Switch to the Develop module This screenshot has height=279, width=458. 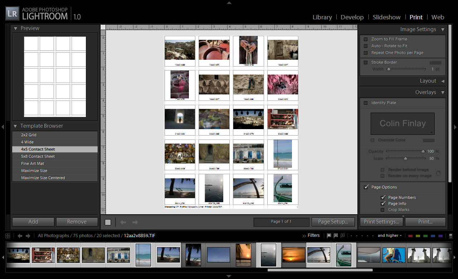pos(352,17)
